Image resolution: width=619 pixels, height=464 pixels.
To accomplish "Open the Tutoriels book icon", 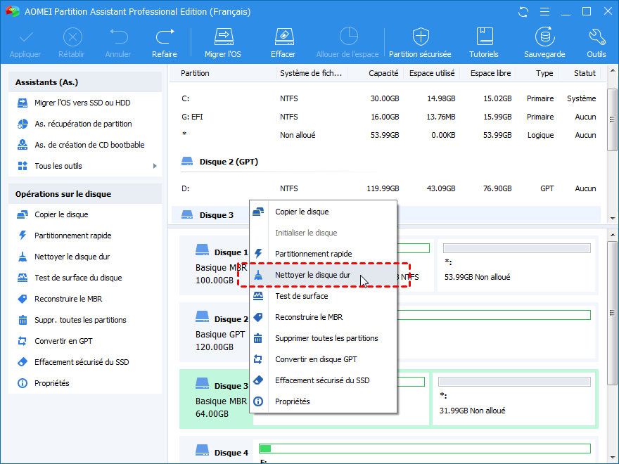I will tap(484, 37).
